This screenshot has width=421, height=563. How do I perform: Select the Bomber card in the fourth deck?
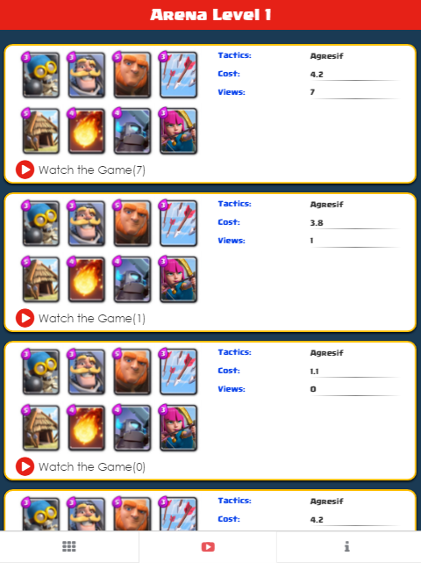point(40,514)
